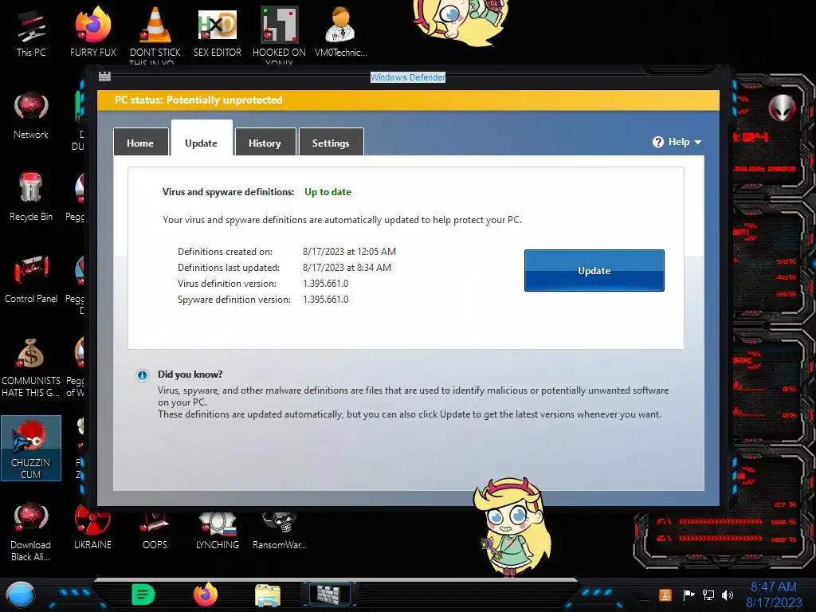Click the Alienware head gadget icon

[x=782, y=108]
